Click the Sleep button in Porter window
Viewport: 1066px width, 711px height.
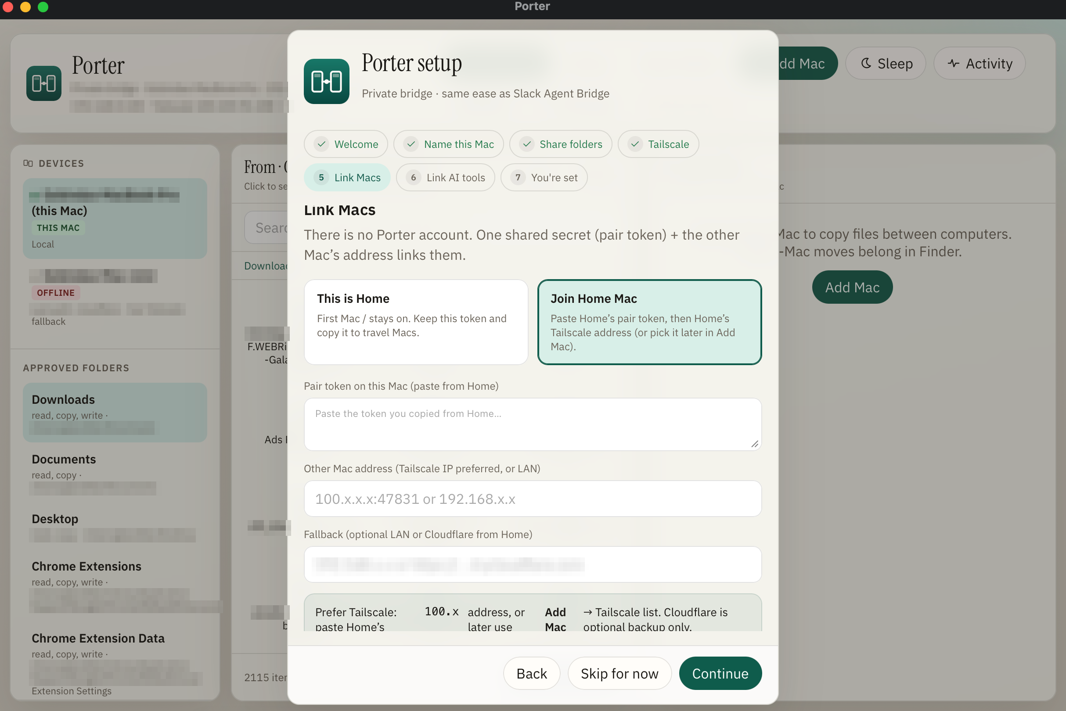885,64
